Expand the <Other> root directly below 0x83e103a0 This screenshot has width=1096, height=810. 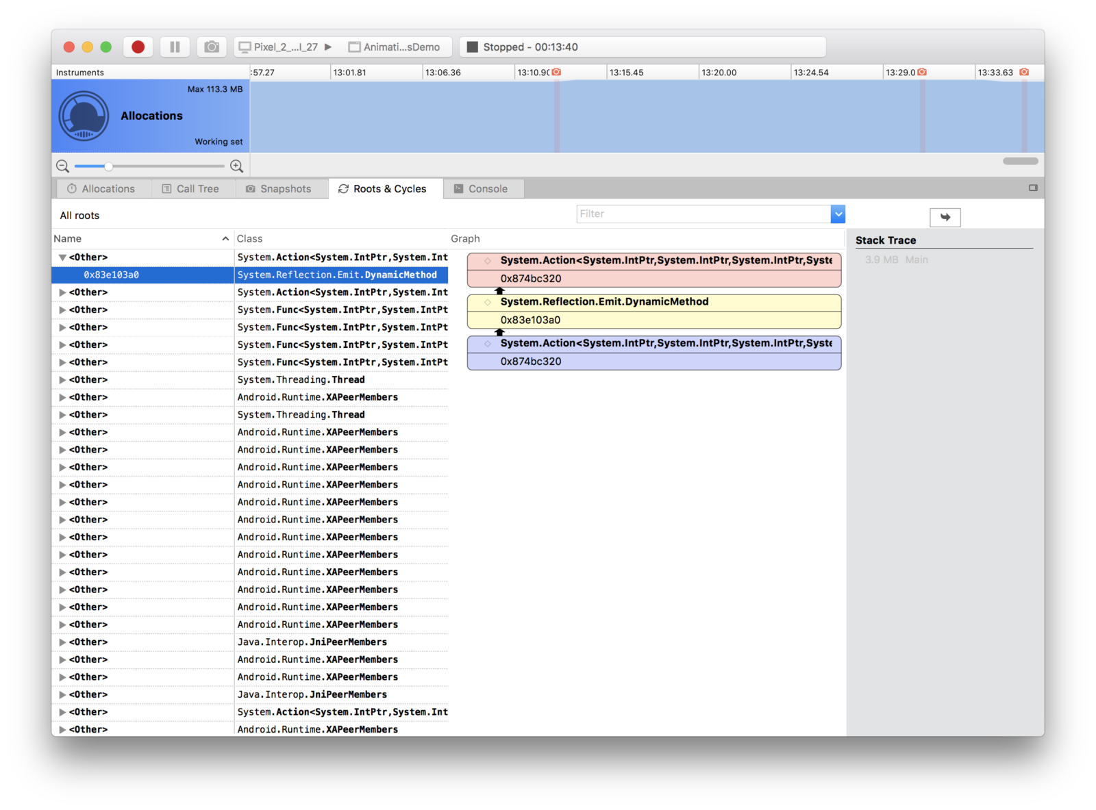(62, 292)
